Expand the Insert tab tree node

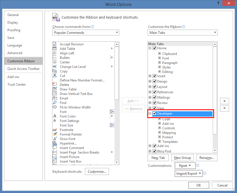click(150, 76)
